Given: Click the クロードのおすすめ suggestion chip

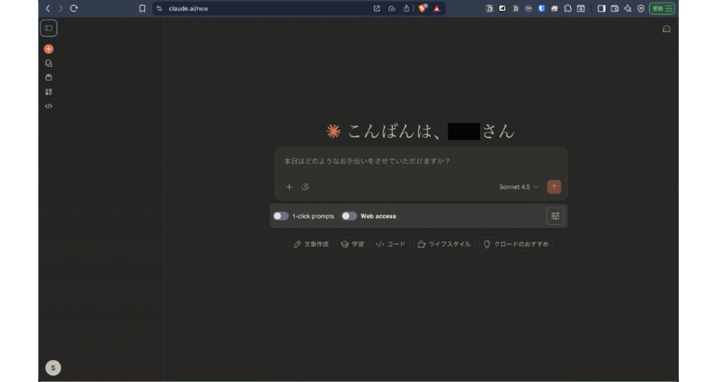Looking at the screenshot, I should tap(515, 244).
